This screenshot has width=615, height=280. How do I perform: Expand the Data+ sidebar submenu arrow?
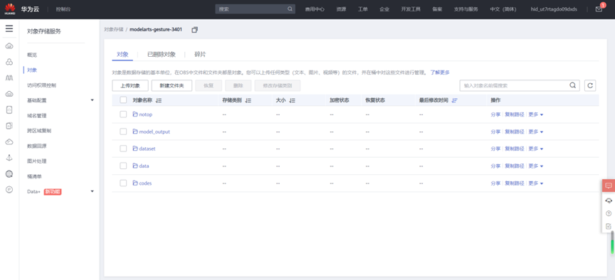click(x=92, y=191)
